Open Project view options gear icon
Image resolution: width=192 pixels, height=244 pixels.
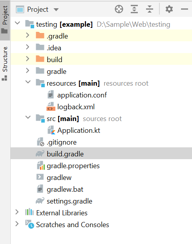(169, 9)
